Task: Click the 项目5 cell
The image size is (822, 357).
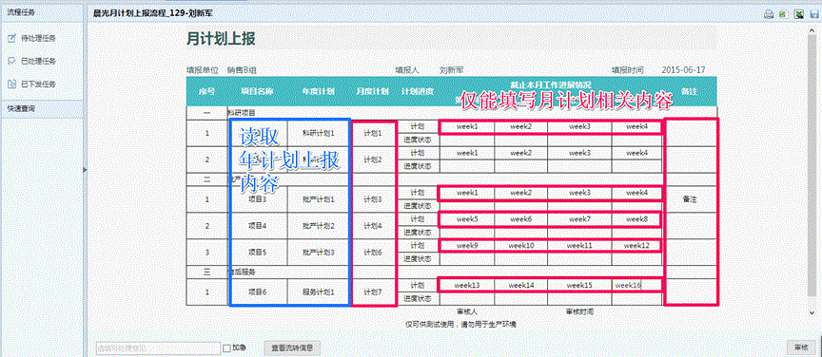Action: click(x=258, y=253)
